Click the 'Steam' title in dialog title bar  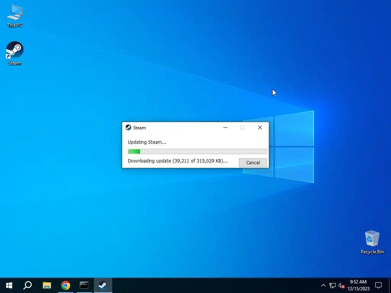click(x=139, y=128)
